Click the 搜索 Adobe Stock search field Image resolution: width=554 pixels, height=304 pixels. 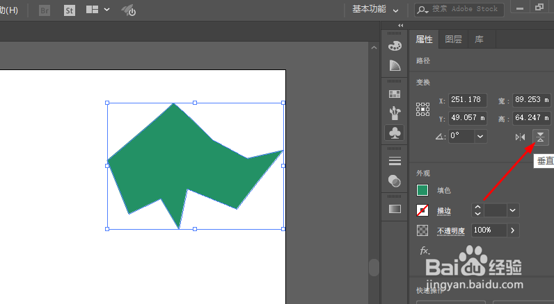459,10
